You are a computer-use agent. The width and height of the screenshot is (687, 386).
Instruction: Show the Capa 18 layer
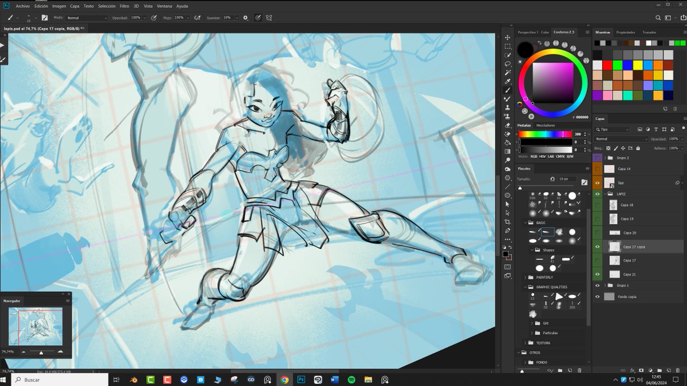point(598,205)
